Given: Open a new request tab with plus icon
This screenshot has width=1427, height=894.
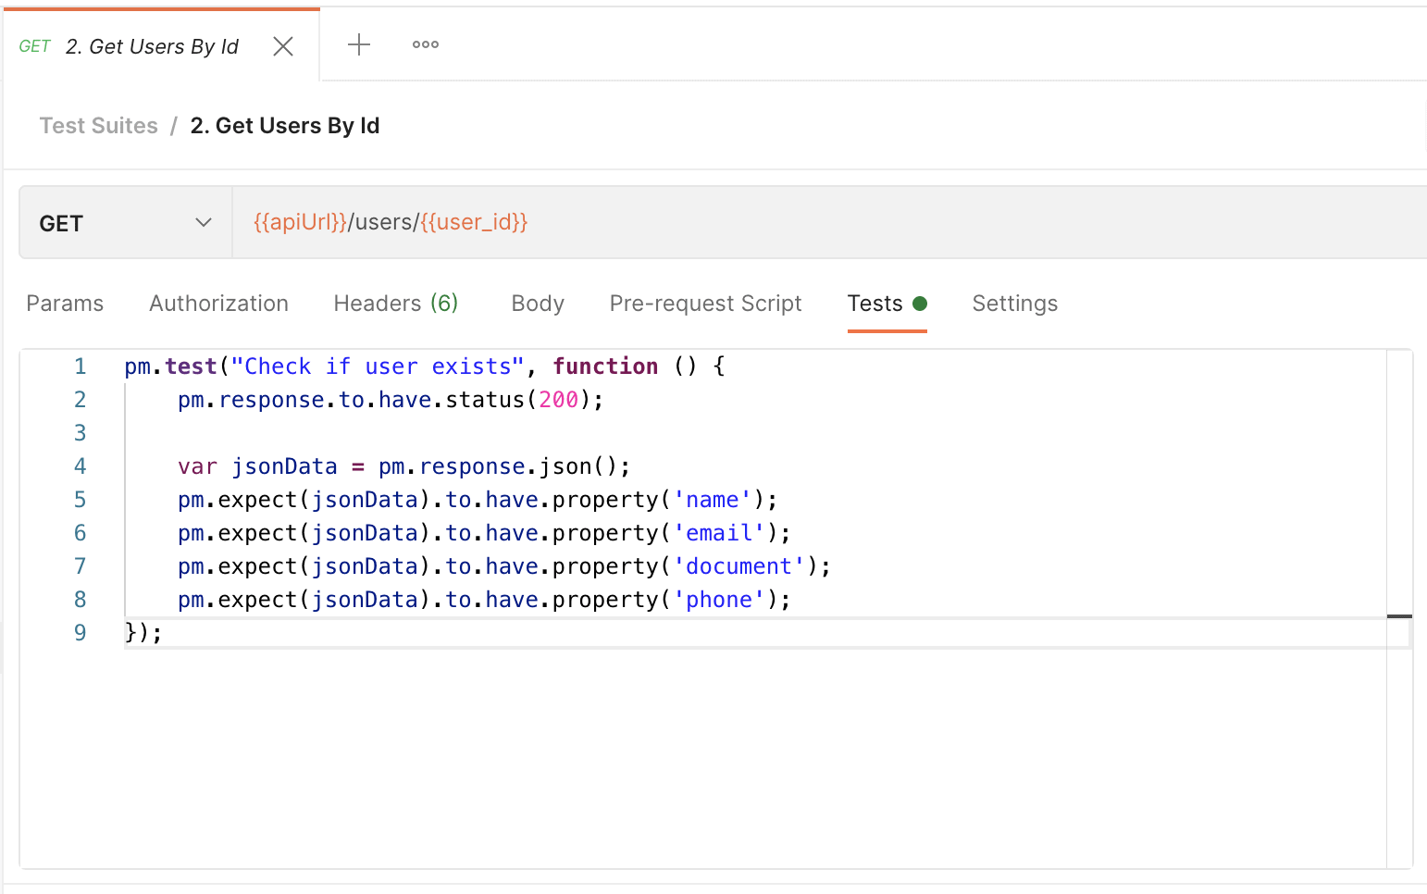Looking at the screenshot, I should click(359, 44).
